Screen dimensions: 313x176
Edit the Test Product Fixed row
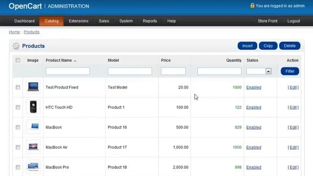pos(293,88)
